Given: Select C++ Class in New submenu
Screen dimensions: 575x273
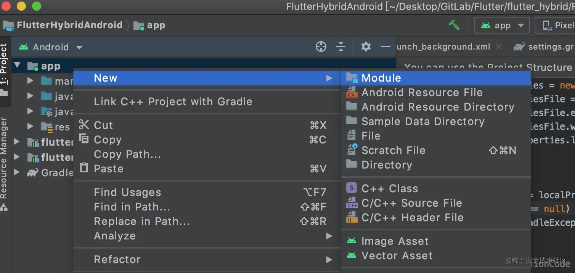Looking at the screenshot, I should (x=436, y=189).
